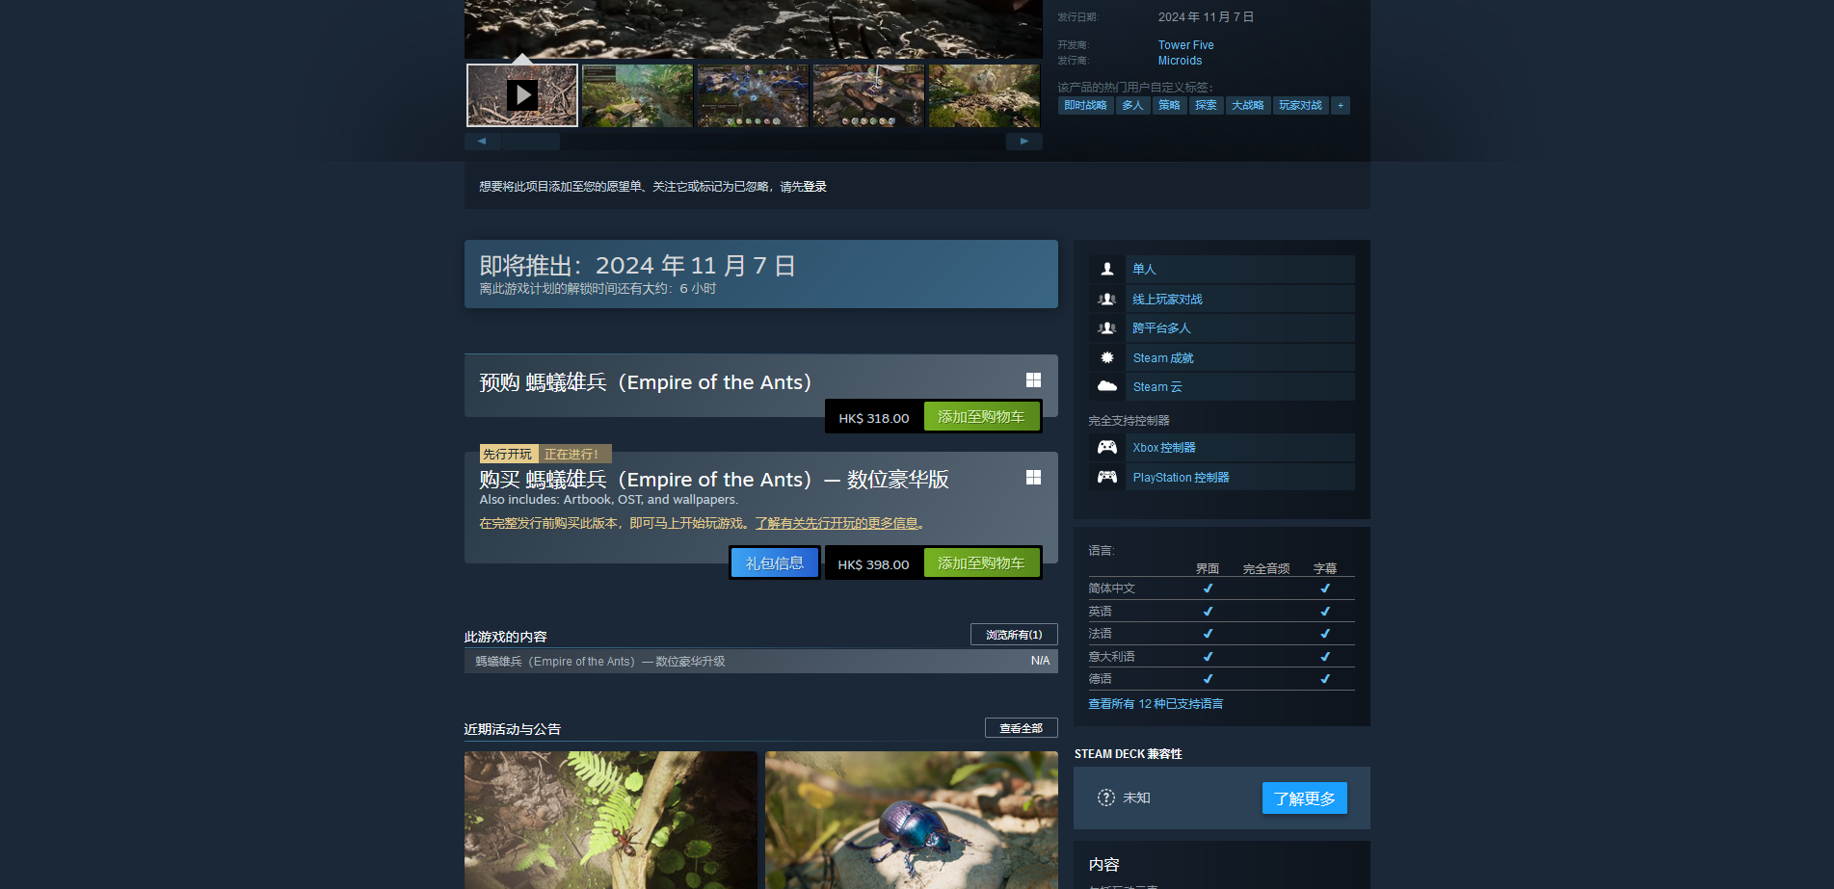
Task: Click the Steam Cloud icon
Action: click(1107, 387)
